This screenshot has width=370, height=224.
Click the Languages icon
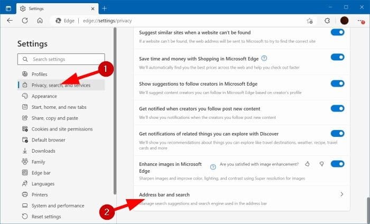click(25, 184)
